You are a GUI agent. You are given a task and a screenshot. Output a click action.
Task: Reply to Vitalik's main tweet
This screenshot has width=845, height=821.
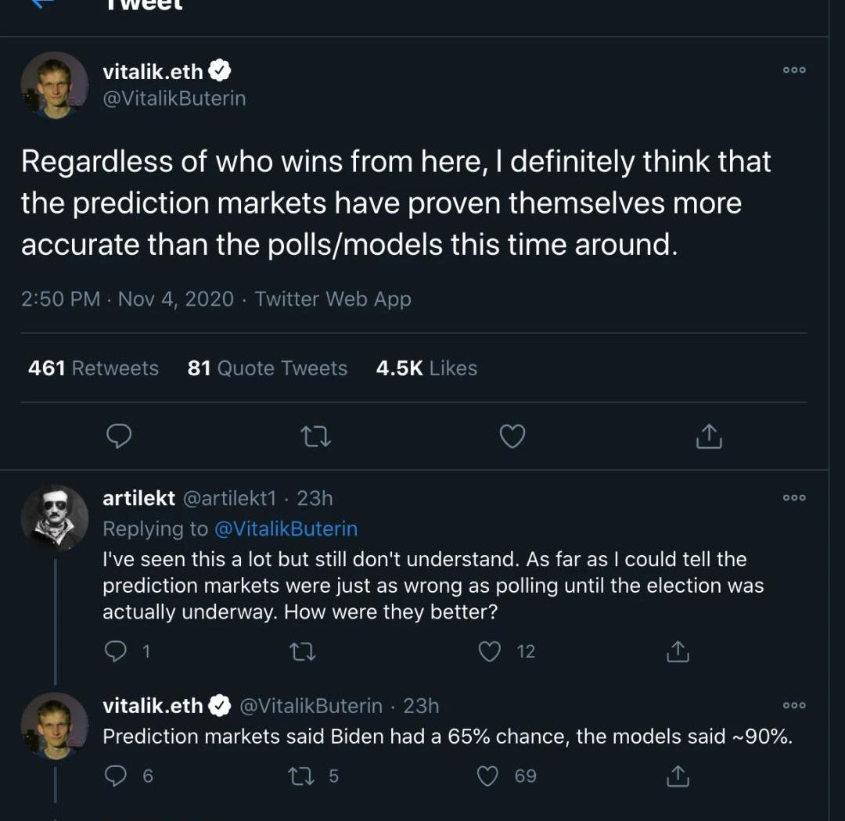(x=118, y=436)
